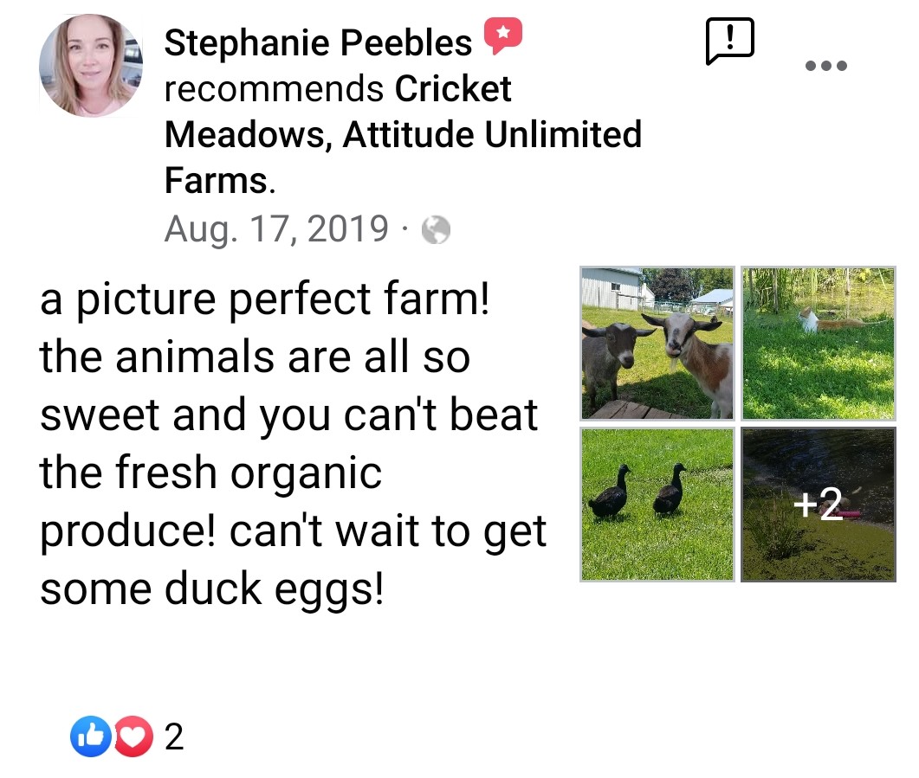Viewport: 919px width, 778px height.
Task: Click the pond photo behind the +2 overlay
Action: pyautogui.click(x=818, y=554)
